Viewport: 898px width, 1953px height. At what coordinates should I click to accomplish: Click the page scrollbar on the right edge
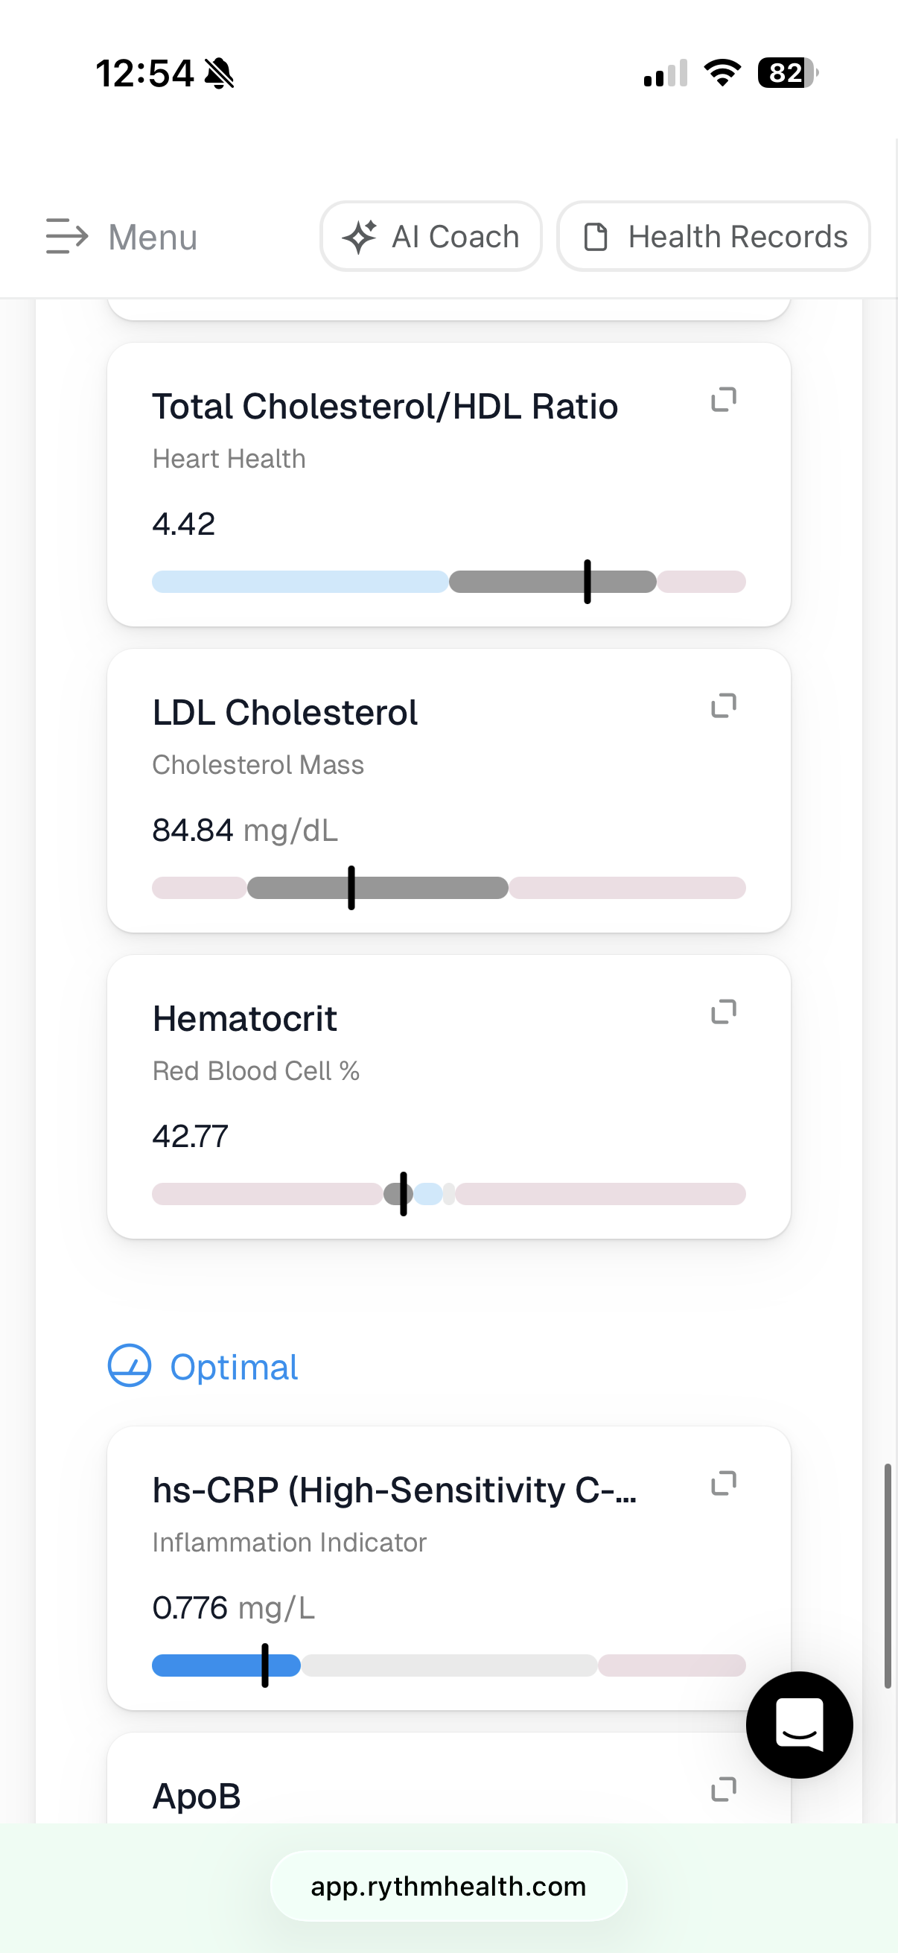coord(888,1577)
